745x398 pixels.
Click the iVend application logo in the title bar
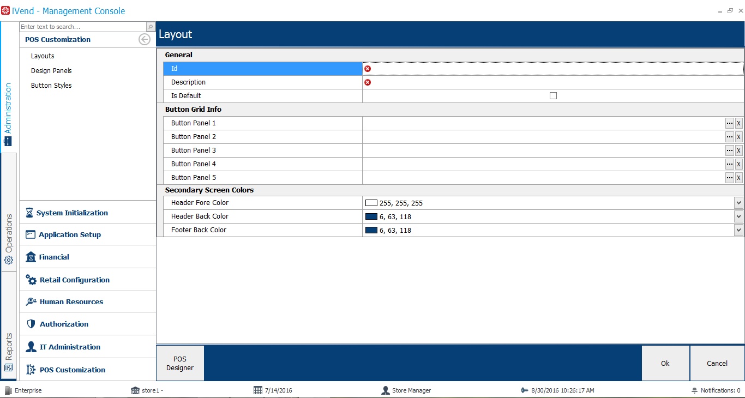point(5,10)
